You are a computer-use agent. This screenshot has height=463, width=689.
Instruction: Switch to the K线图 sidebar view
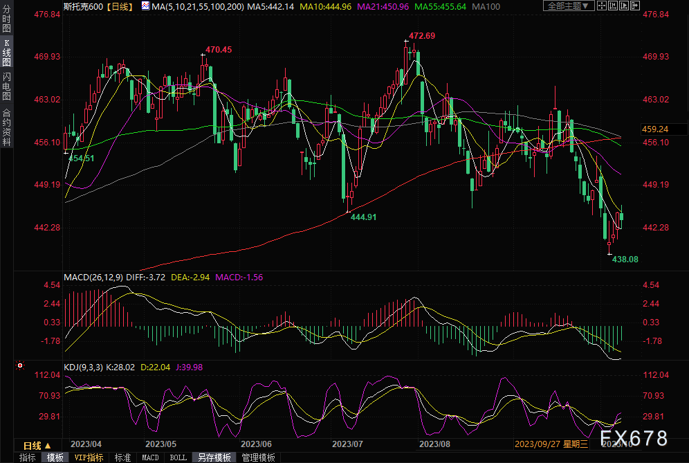coord(6,53)
